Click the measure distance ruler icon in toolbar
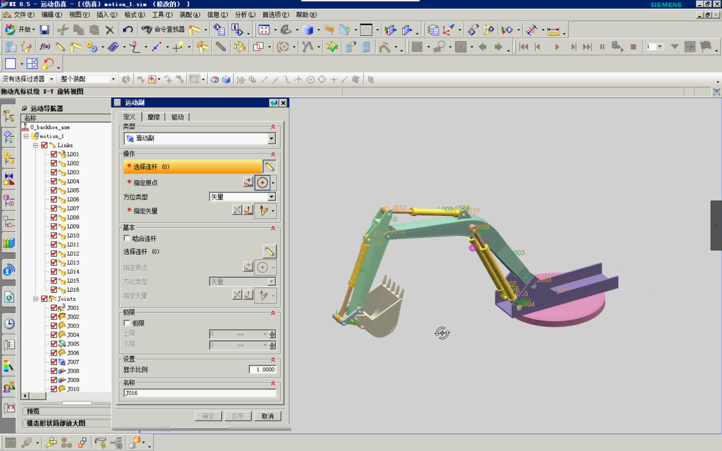 click(554, 31)
